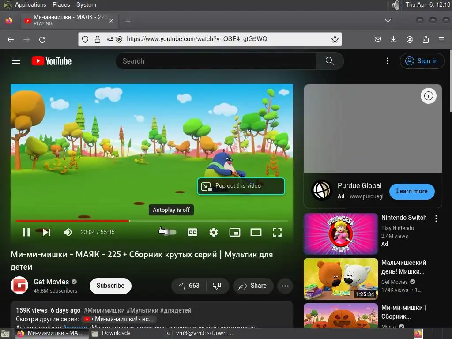Activate the miniplayer
Image resolution: width=452 pixels, height=339 pixels.
(x=235, y=232)
